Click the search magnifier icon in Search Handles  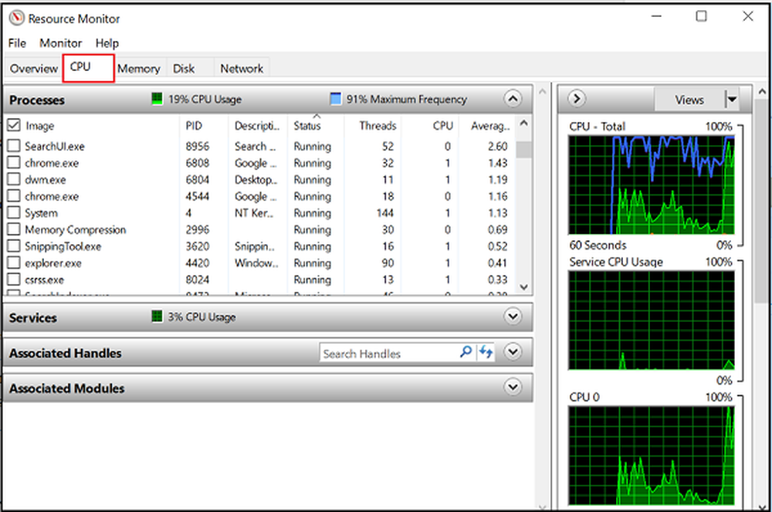tap(466, 352)
